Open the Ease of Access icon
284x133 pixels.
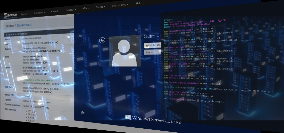(82, 112)
